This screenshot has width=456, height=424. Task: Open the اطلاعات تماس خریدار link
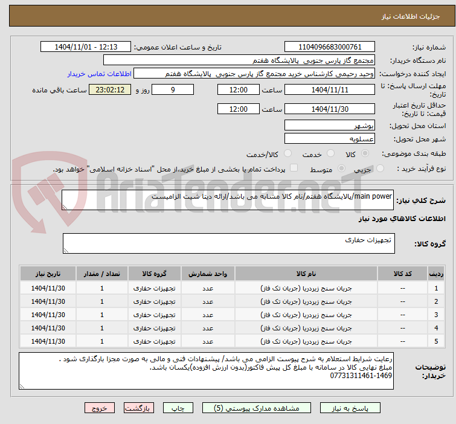[100, 74]
